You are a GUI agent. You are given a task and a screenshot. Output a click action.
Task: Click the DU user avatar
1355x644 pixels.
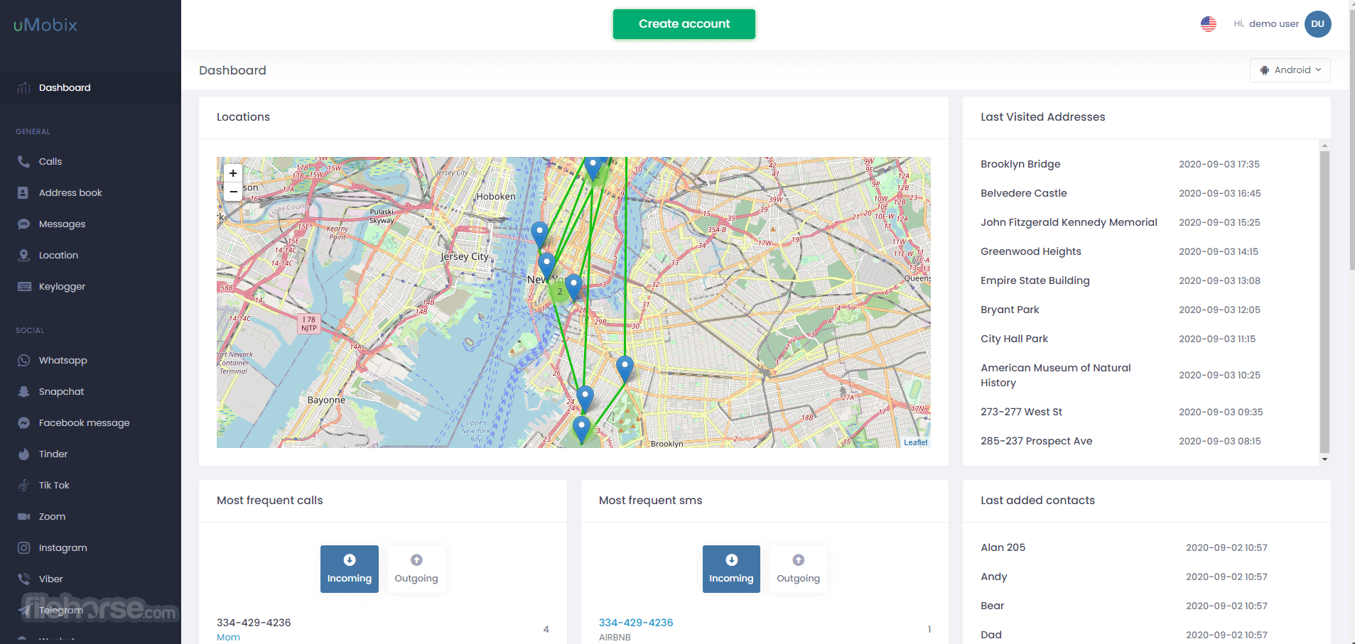coord(1318,24)
